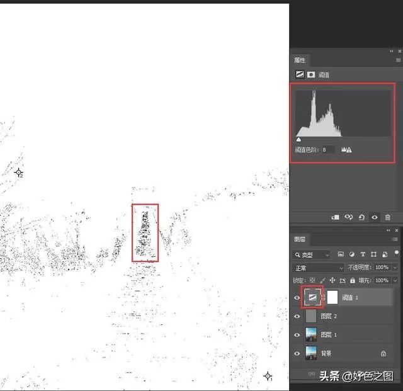Click the clip-to-layer icon in Properties

336,217
